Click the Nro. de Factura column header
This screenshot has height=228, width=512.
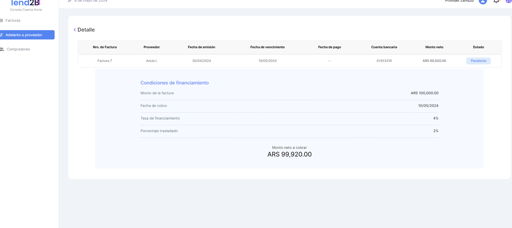[x=105, y=47]
